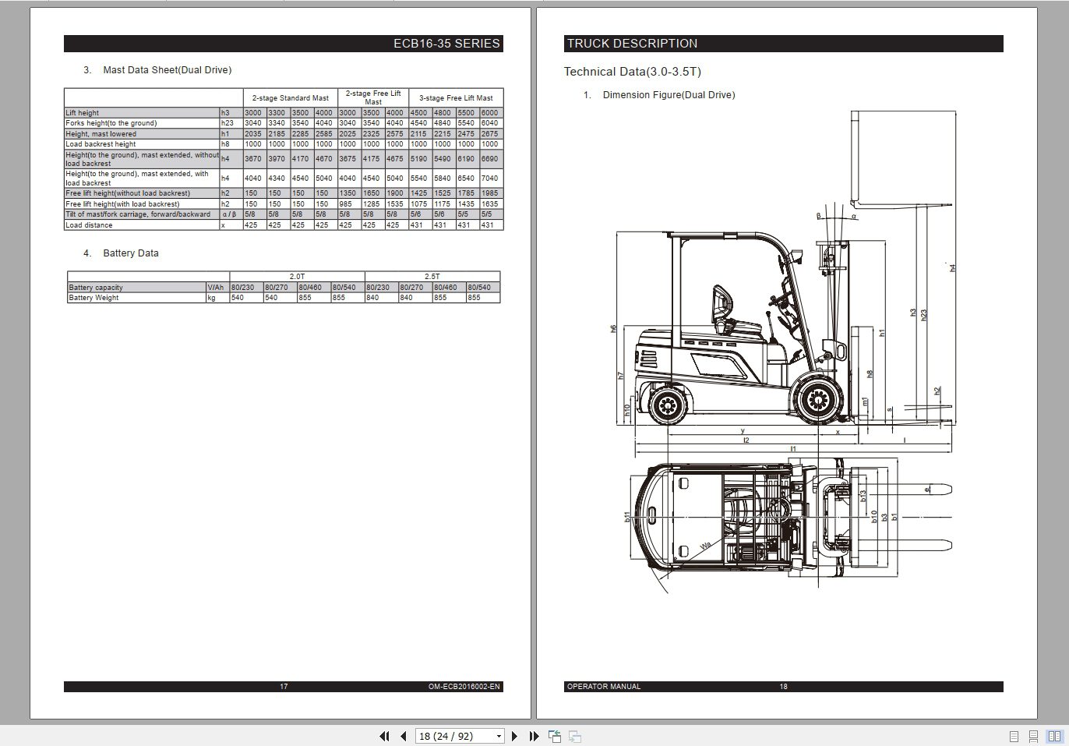Switch to single page layout

tap(1014, 736)
